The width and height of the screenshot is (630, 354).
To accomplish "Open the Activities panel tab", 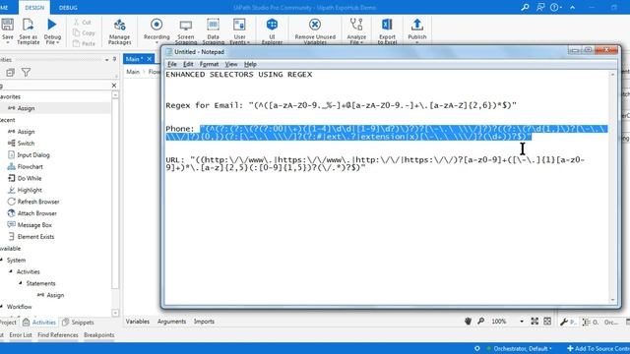I will click(x=39, y=323).
